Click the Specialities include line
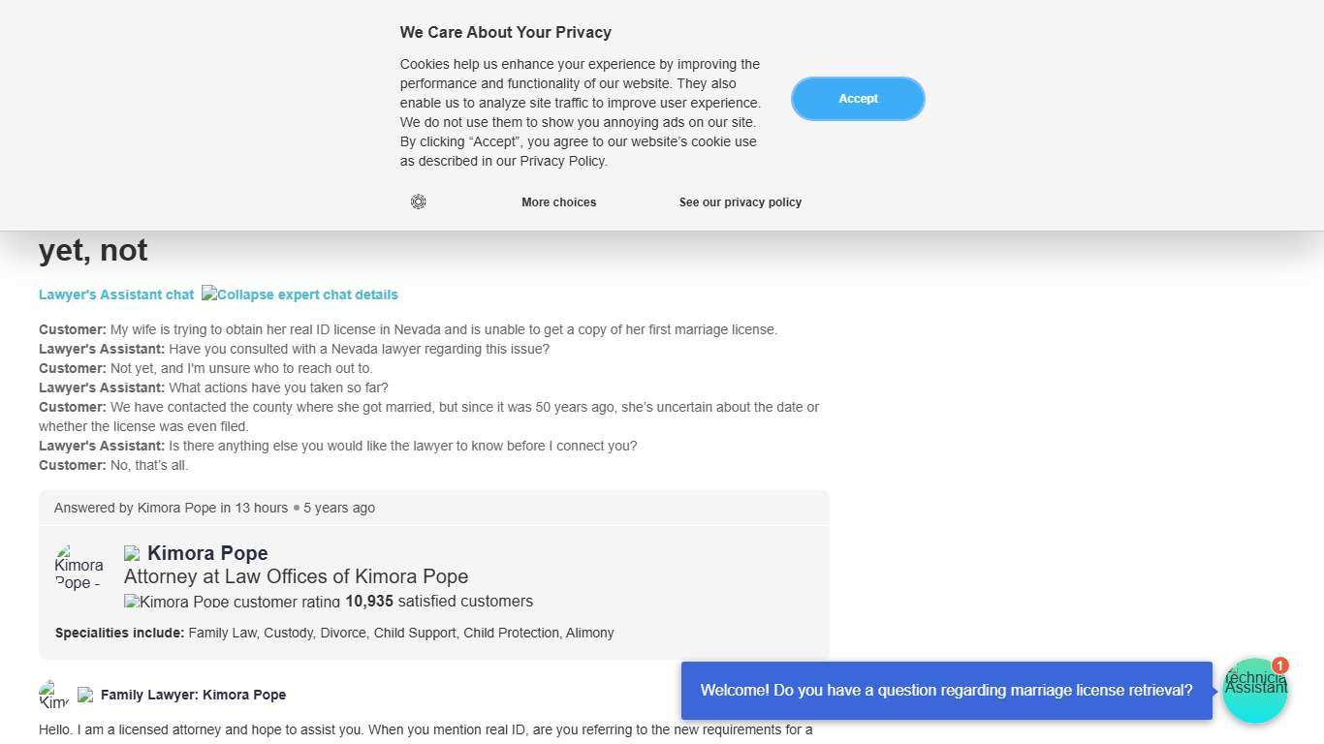 (x=334, y=633)
